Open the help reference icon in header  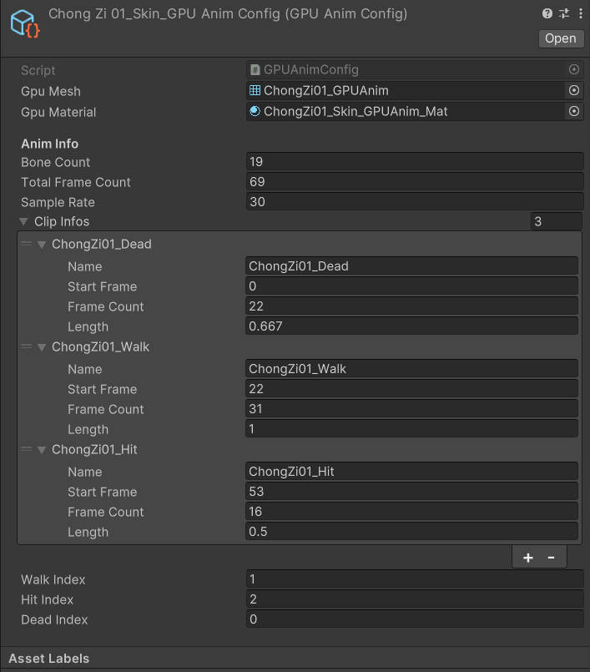(x=547, y=13)
